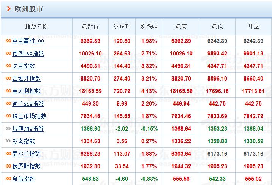The width and height of the screenshot is (272, 185).
Task: Open the 爱尔兰指数 link
Action: point(26,154)
